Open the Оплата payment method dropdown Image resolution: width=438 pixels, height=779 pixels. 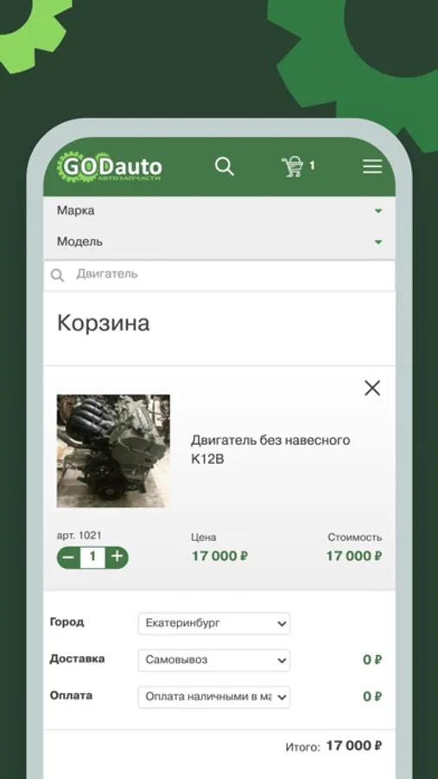(214, 697)
